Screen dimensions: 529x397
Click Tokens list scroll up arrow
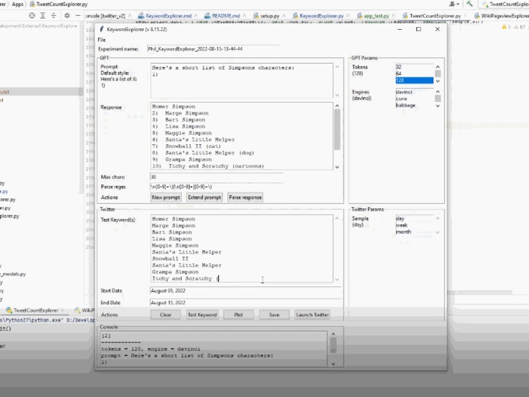click(437, 67)
